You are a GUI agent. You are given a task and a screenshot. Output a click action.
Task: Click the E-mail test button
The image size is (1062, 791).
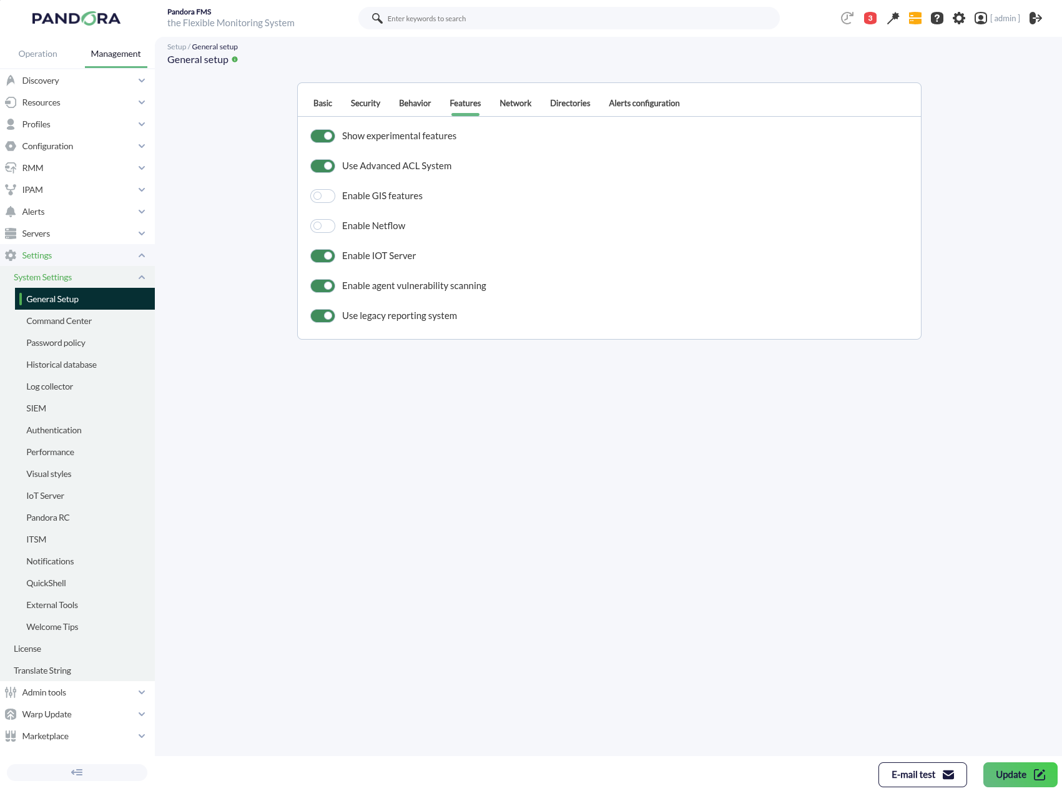[x=923, y=775]
